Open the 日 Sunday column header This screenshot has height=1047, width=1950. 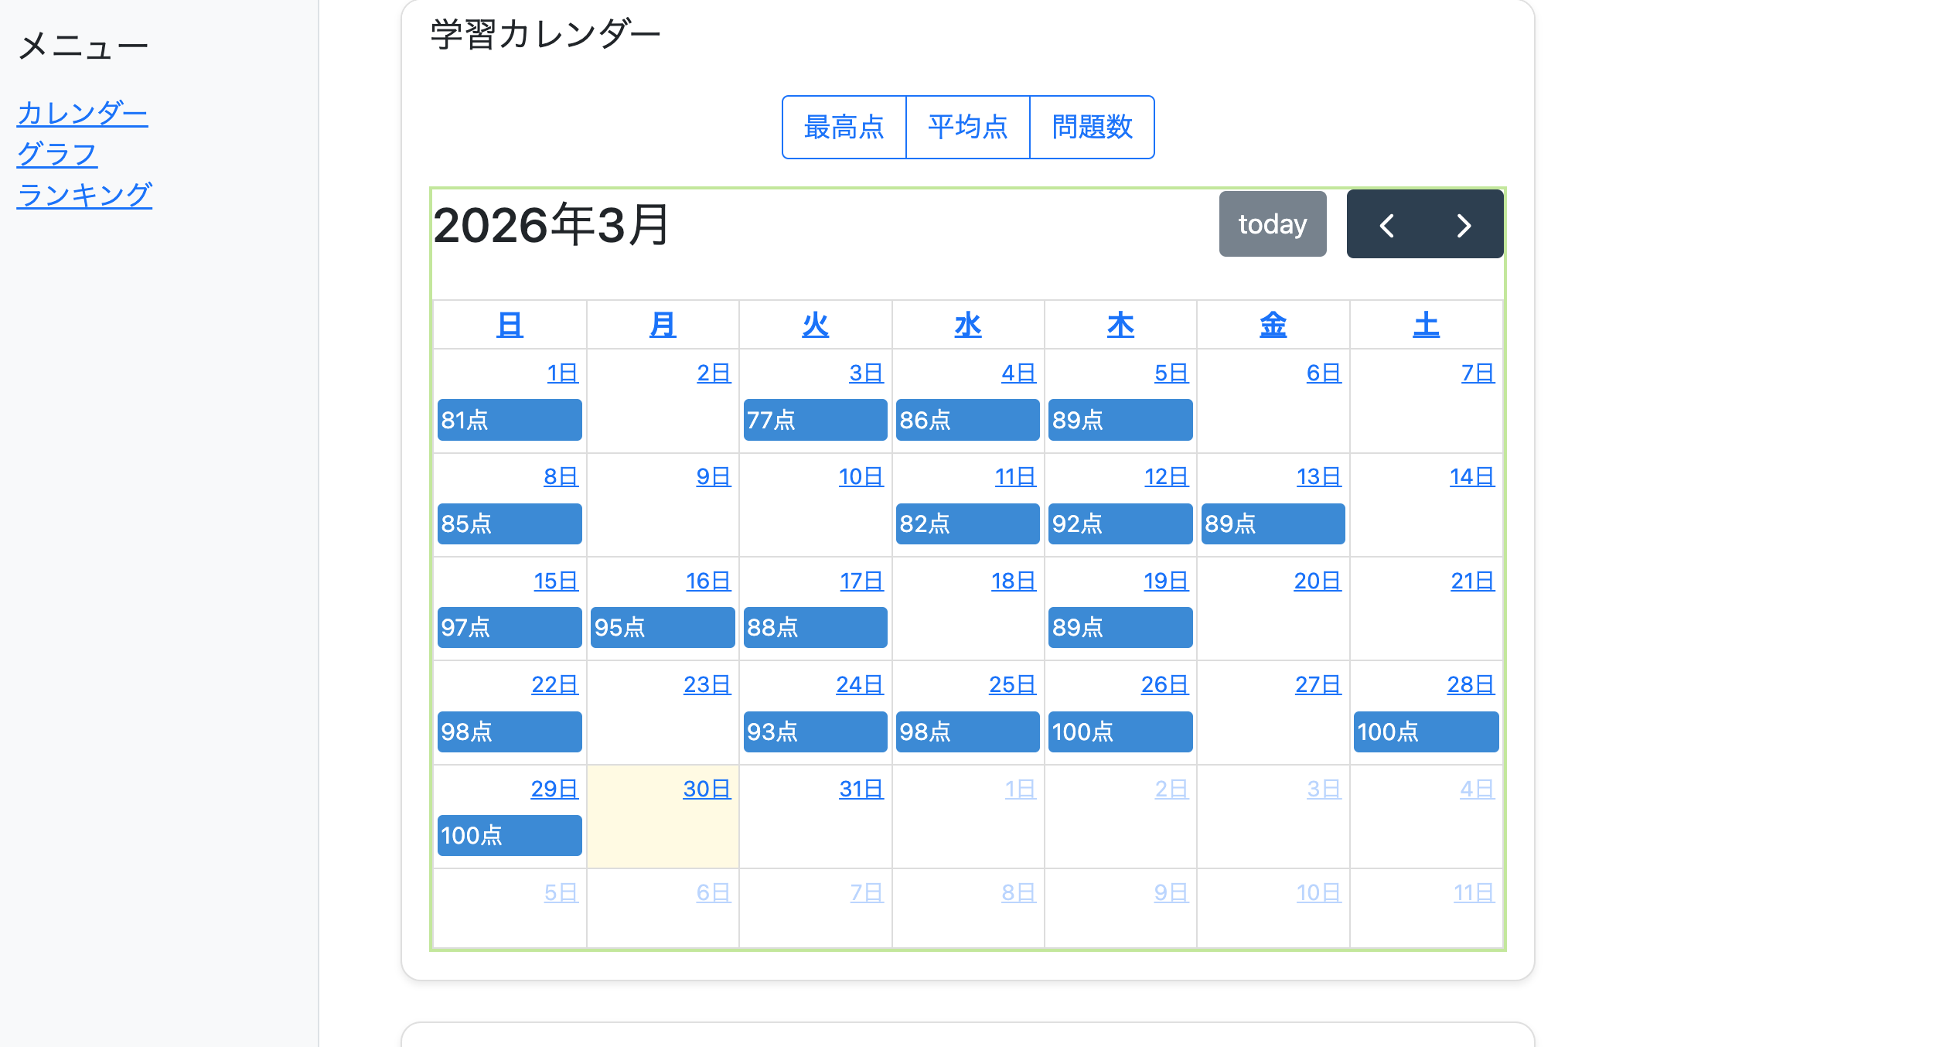click(x=509, y=324)
